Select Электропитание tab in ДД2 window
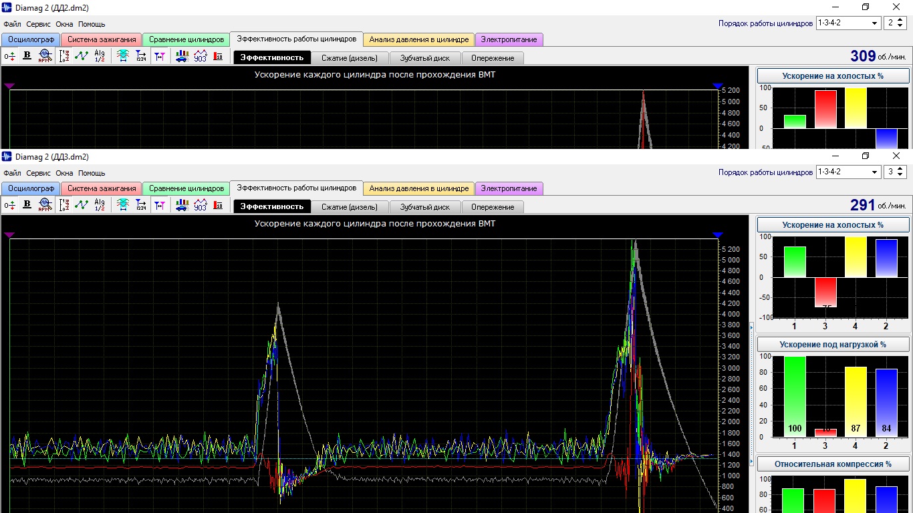 coord(509,39)
